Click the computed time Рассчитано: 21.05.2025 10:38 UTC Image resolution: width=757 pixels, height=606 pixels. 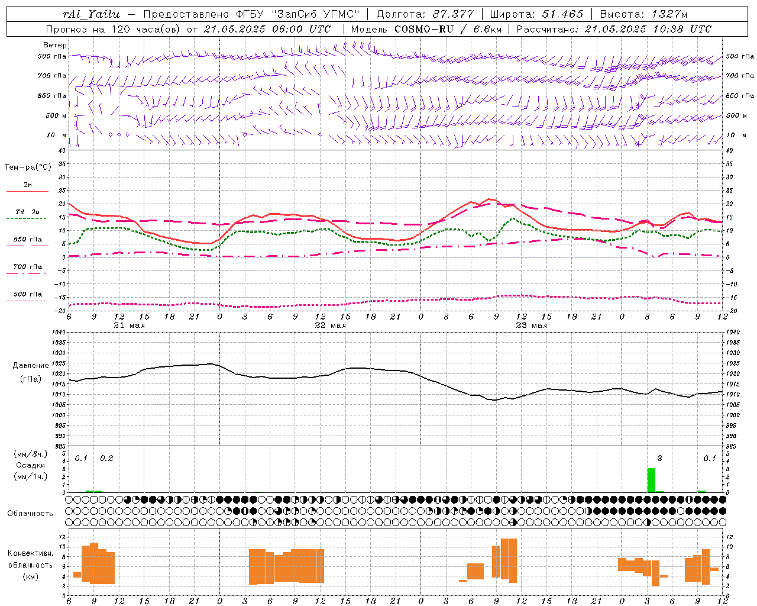pyautogui.click(x=614, y=29)
